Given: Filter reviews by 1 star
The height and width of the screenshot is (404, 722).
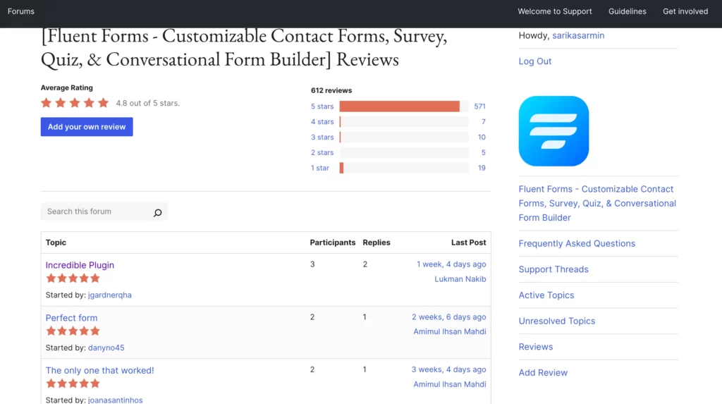Looking at the screenshot, I should click(x=319, y=168).
